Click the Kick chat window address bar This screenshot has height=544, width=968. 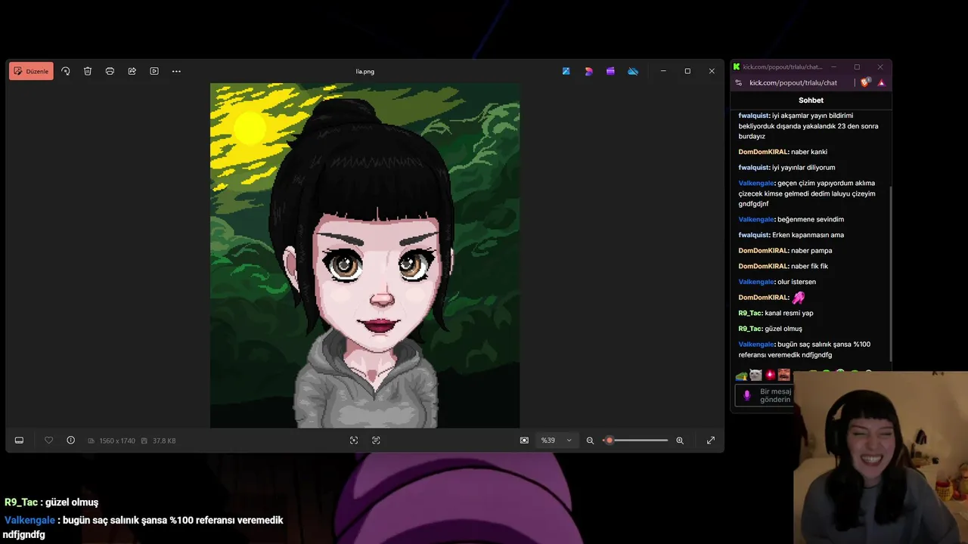pyautogui.click(x=793, y=83)
